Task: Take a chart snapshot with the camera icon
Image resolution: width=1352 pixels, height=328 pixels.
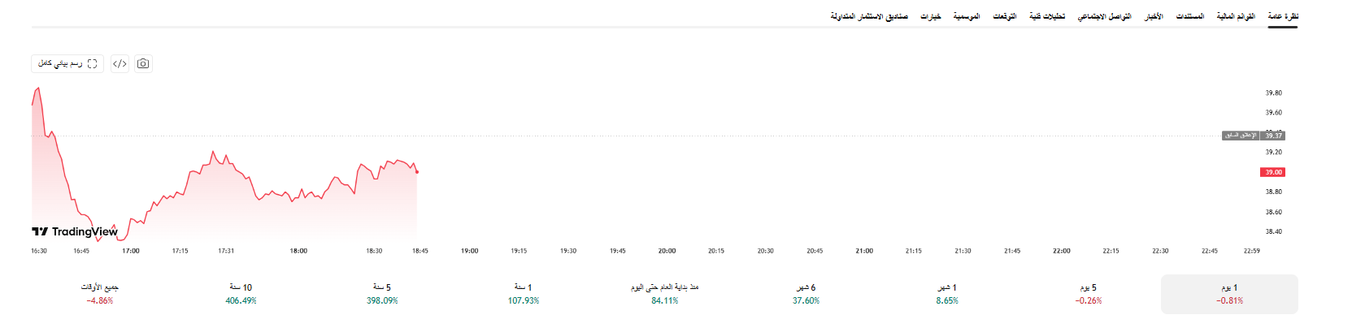Action: tap(143, 63)
